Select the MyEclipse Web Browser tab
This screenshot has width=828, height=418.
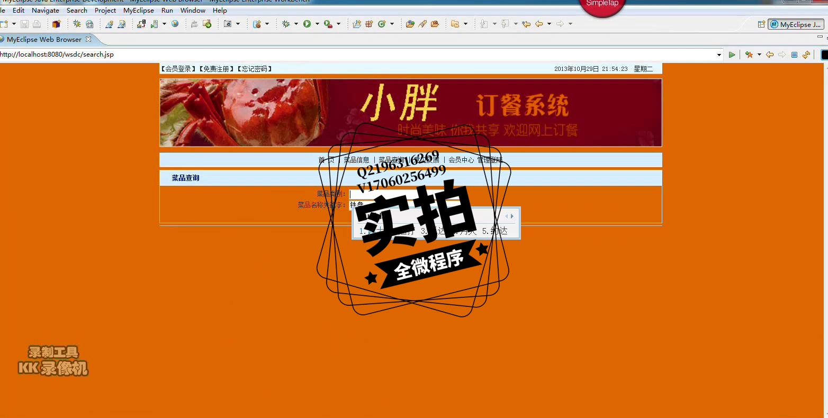click(44, 39)
